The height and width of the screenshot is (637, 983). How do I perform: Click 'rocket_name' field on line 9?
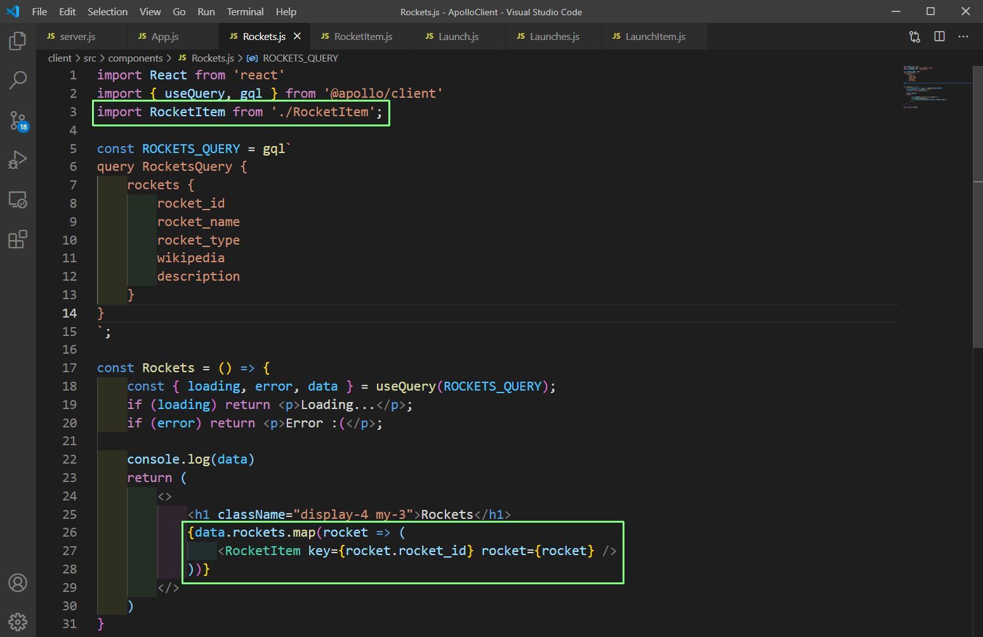(199, 222)
